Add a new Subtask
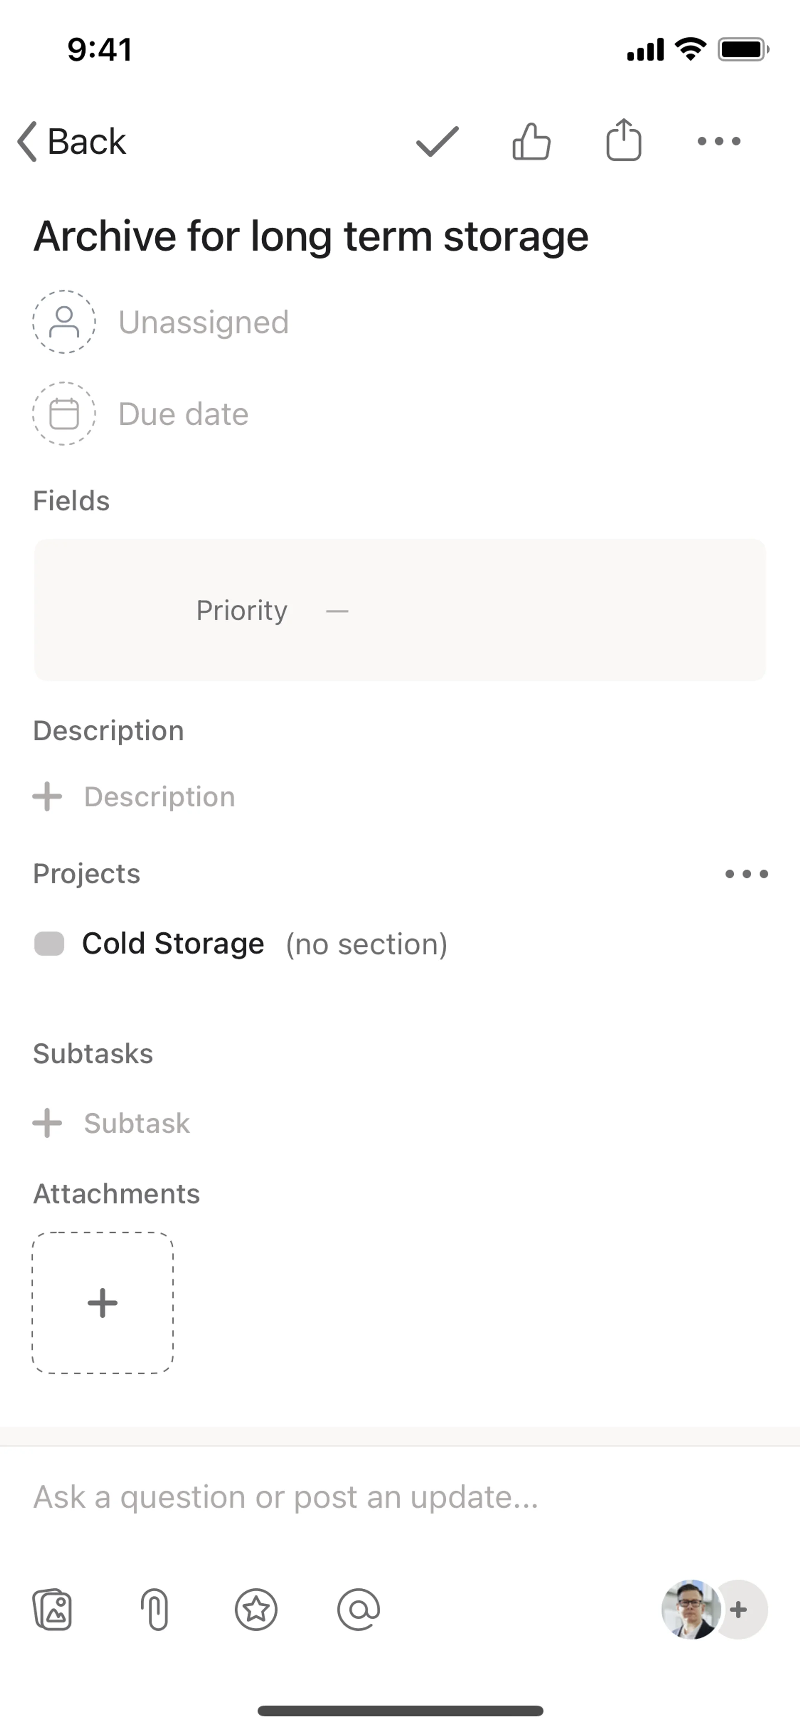This screenshot has height=1733, width=800. 136,1123
